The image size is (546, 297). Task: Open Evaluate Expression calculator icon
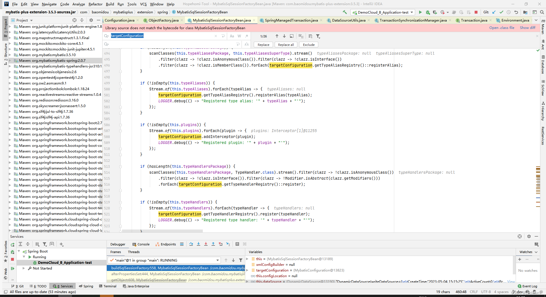tap(237, 244)
